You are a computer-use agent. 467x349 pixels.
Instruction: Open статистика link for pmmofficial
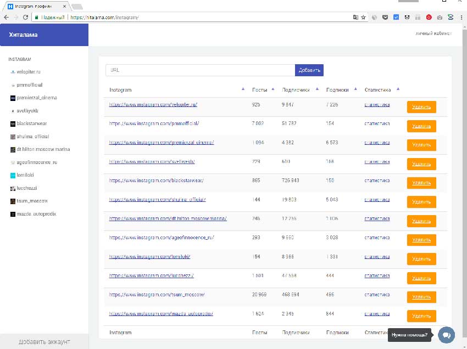(x=377, y=123)
